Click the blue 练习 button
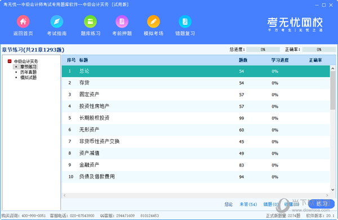The height and width of the screenshot is (220, 338). 321,204
